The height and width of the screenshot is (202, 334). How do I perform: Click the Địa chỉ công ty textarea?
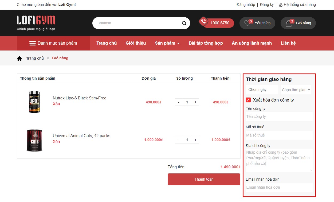[280, 161]
